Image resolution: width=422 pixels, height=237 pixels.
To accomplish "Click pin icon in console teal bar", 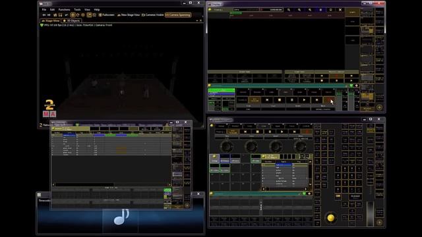I will [309, 194].
